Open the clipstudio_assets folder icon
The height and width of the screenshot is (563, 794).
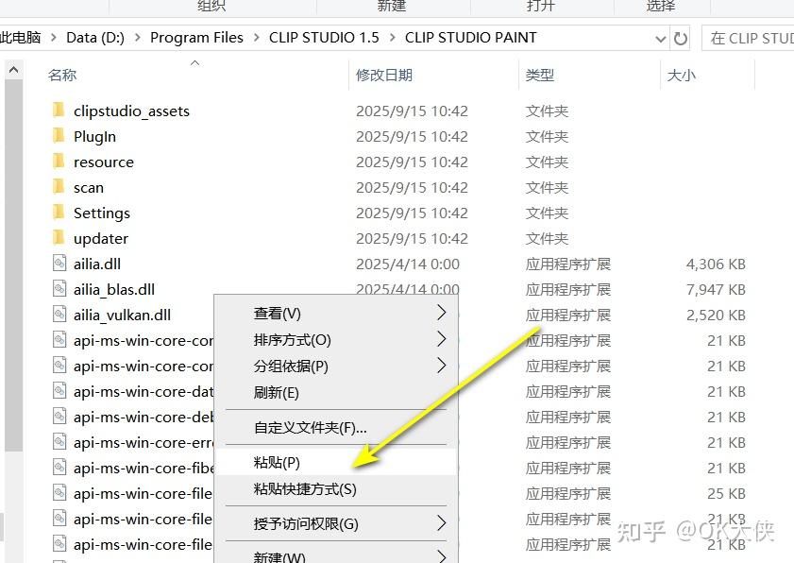pyautogui.click(x=59, y=110)
